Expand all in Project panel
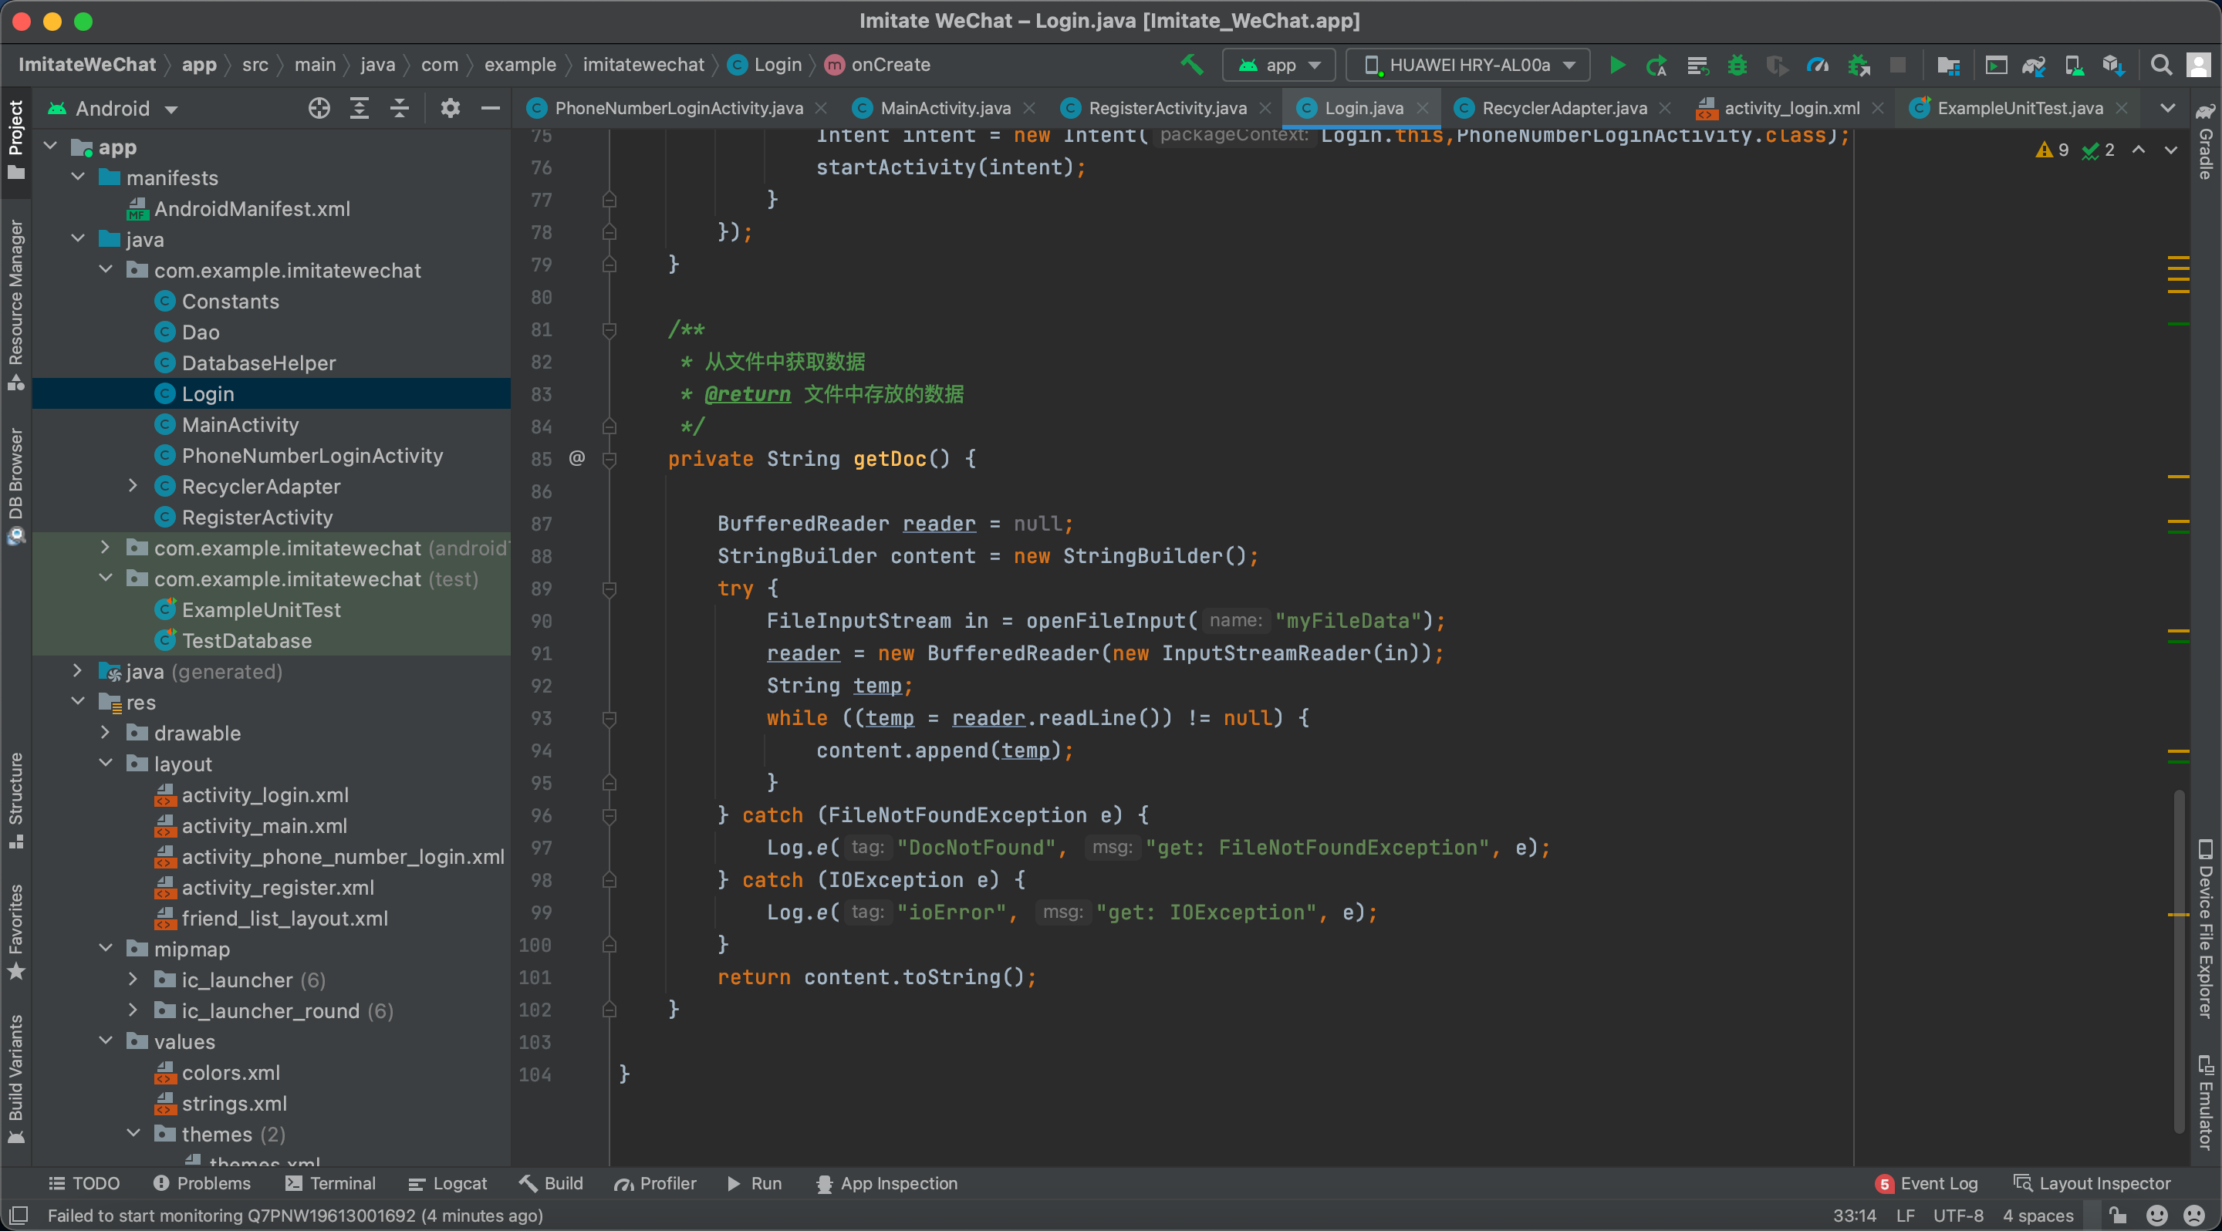The width and height of the screenshot is (2222, 1231). tap(360, 109)
